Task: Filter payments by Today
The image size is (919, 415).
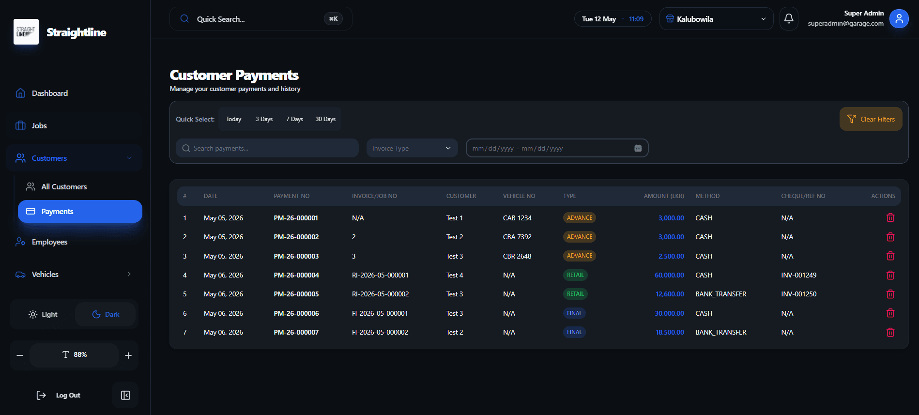Action: click(x=233, y=119)
